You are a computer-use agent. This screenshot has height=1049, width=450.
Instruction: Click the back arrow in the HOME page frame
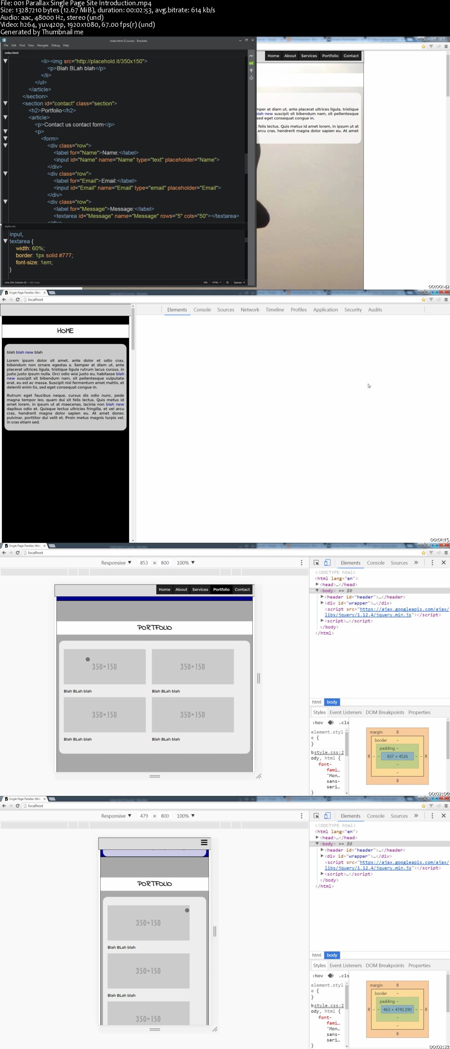point(4,300)
